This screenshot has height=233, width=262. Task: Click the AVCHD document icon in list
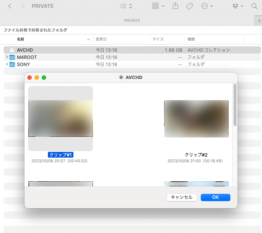tap(12, 50)
